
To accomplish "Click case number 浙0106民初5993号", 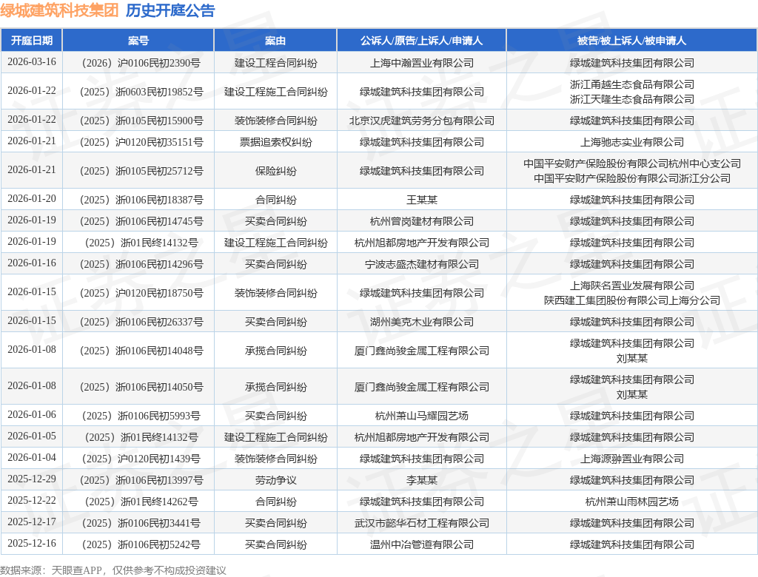I will coord(141,416).
